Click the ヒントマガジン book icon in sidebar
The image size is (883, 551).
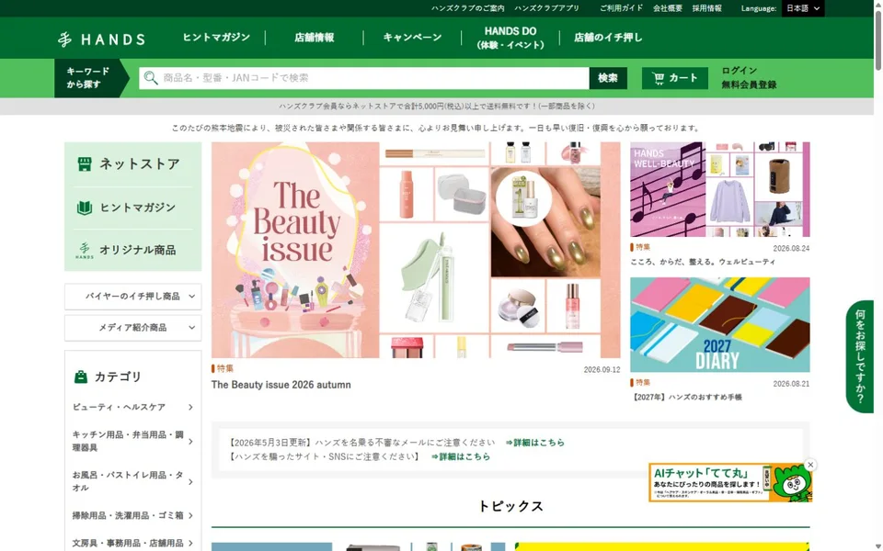85,208
